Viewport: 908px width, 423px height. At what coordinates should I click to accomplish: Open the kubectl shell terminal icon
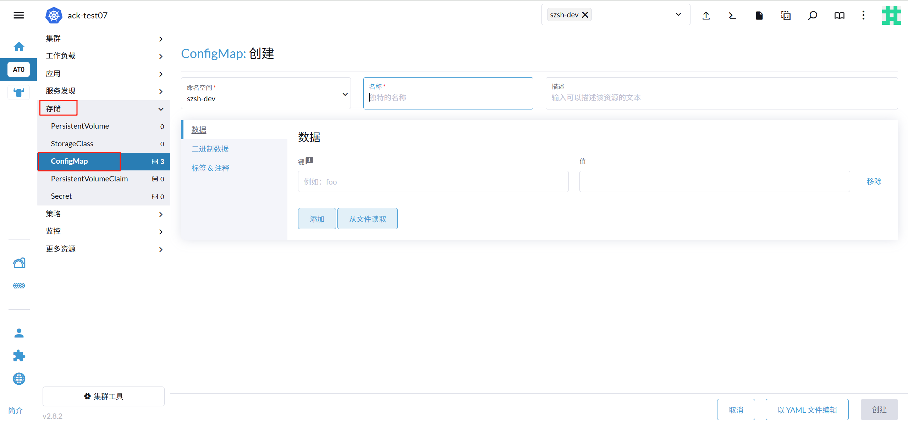click(732, 15)
